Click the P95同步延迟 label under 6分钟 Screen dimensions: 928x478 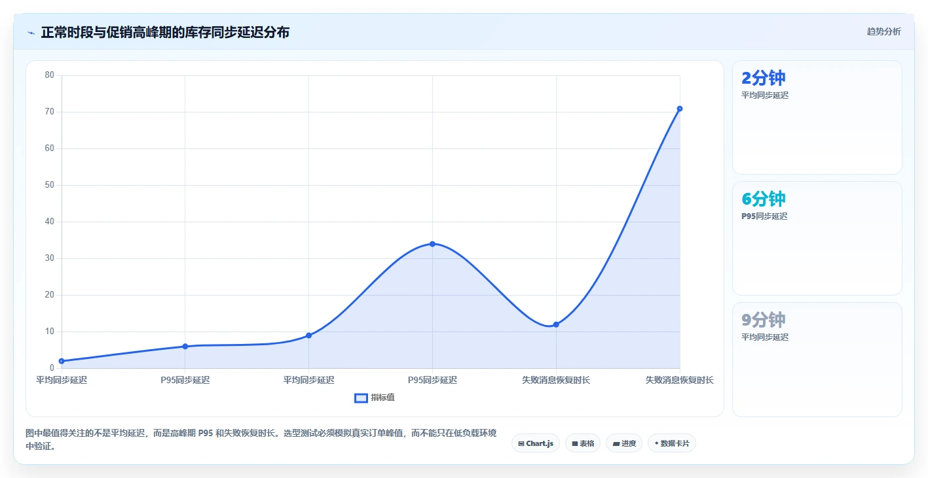(x=764, y=216)
